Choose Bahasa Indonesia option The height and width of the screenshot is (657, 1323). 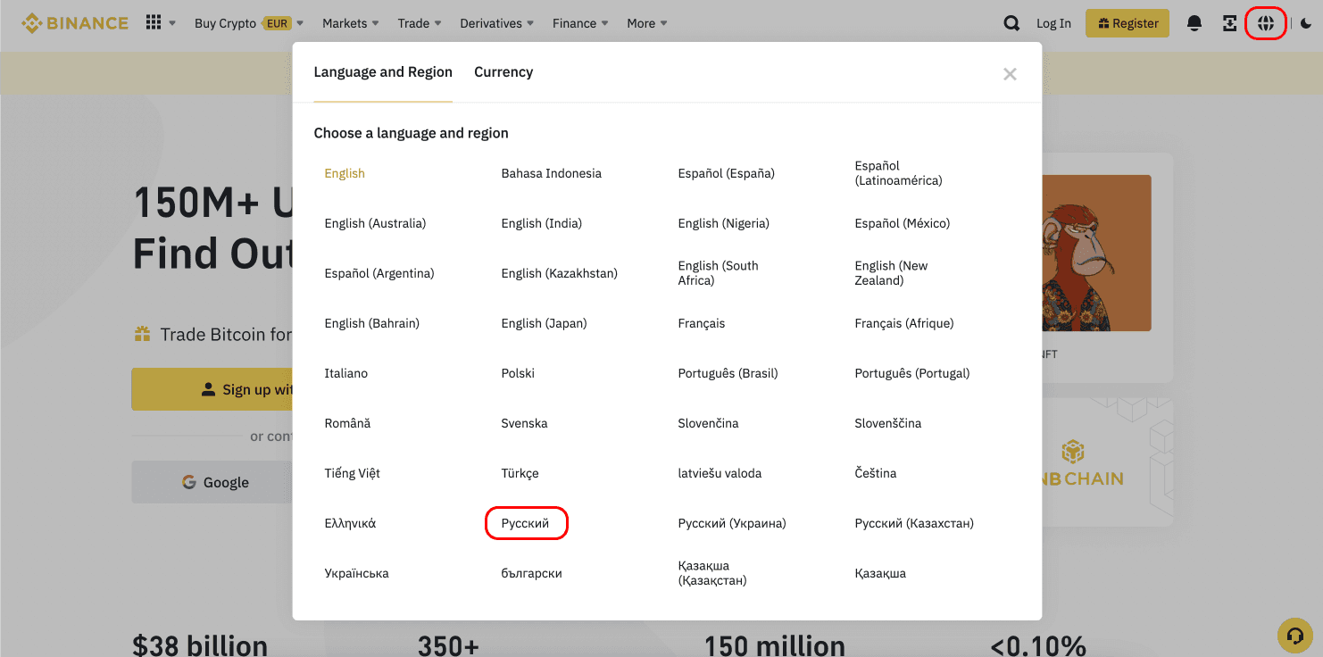[552, 173]
